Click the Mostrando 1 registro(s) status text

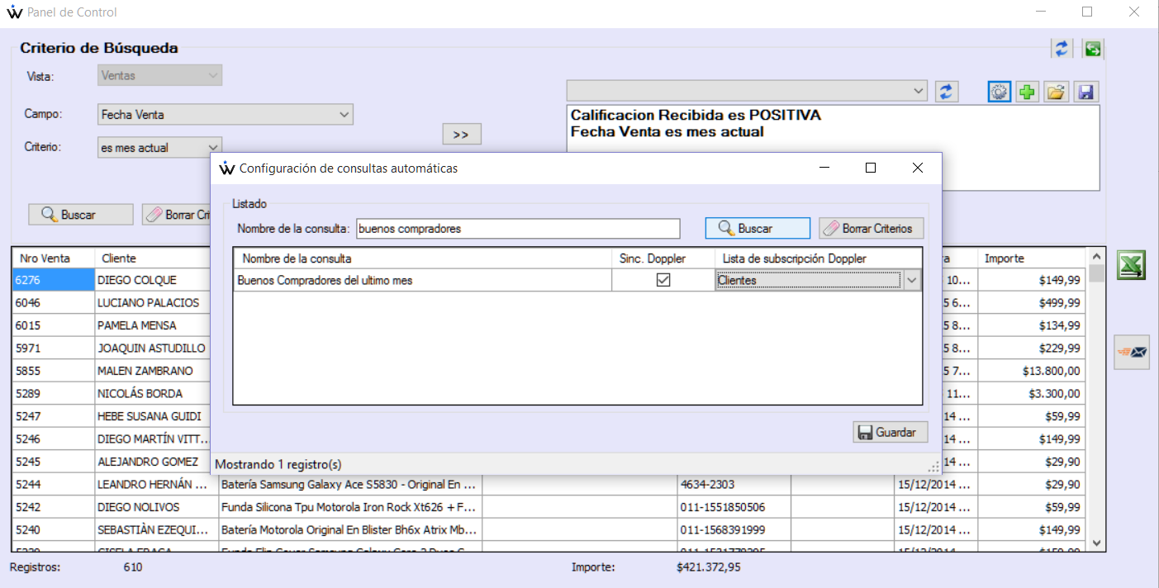(278, 464)
